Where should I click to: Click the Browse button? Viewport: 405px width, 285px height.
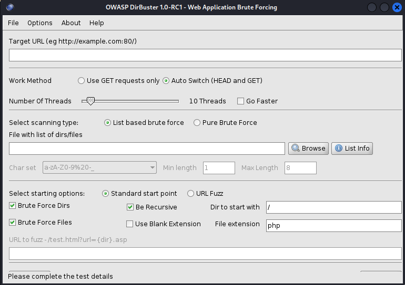pyautogui.click(x=308, y=149)
